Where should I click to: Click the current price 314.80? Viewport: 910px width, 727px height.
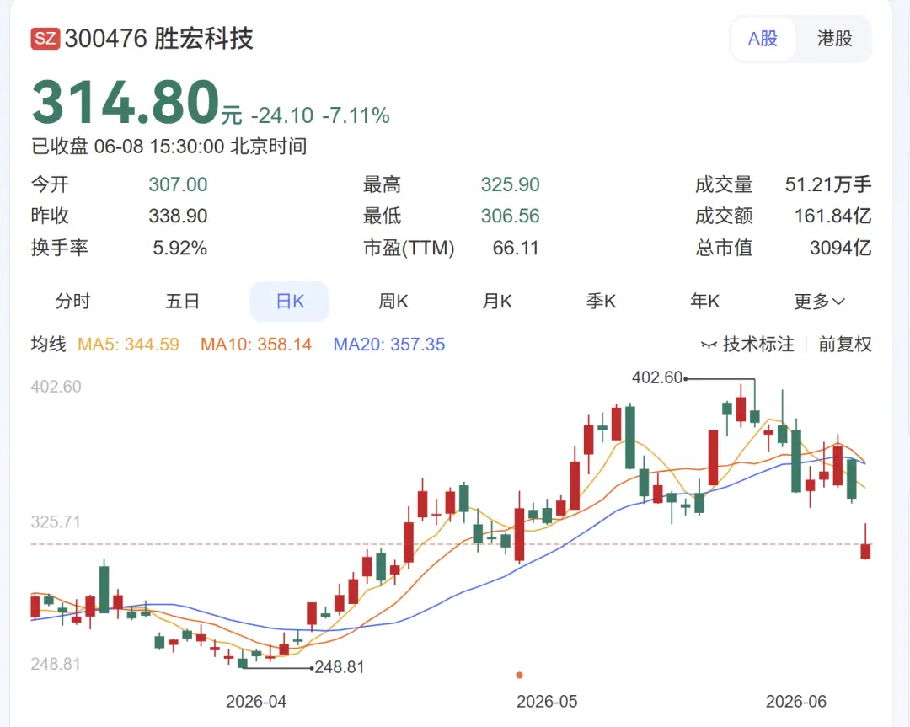pyautogui.click(x=126, y=102)
